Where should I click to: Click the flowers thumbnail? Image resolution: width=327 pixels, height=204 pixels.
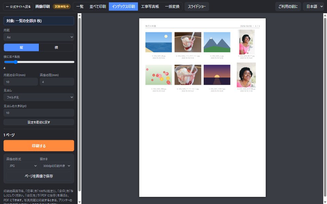pos(158,75)
